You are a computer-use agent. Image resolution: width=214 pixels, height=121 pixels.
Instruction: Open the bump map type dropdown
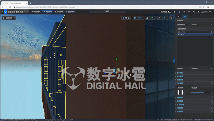pyautogui.click(x=202, y=88)
